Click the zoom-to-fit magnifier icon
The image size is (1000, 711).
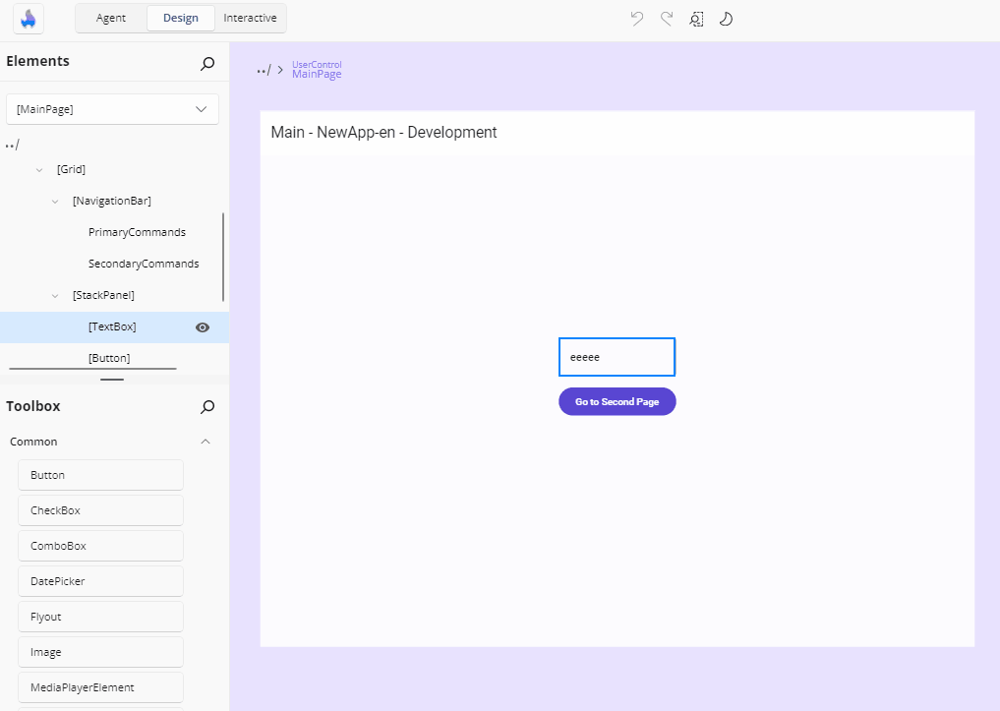point(696,19)
